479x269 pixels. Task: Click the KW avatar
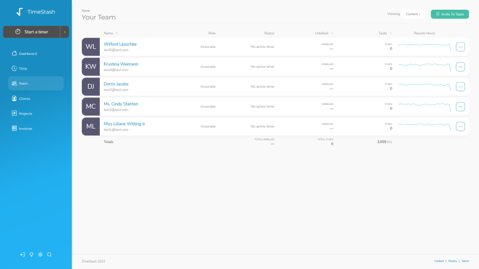(x=91, y=67)
